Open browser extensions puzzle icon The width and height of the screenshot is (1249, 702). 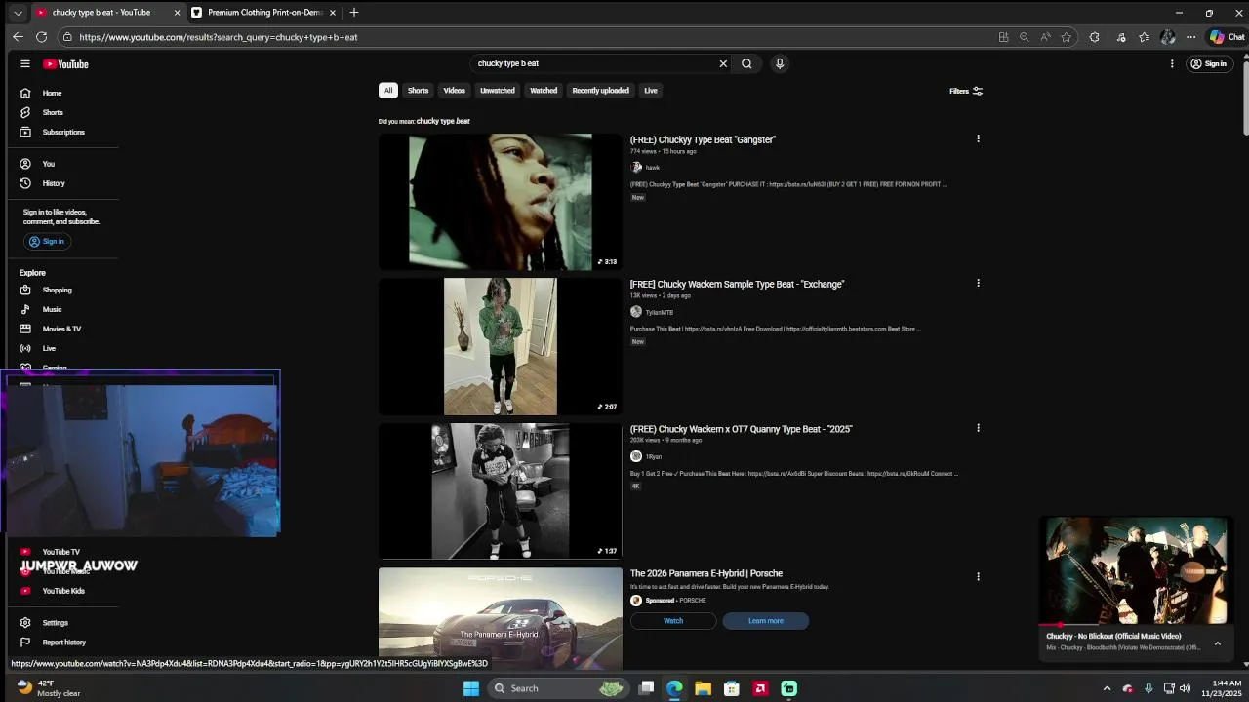1094,37
